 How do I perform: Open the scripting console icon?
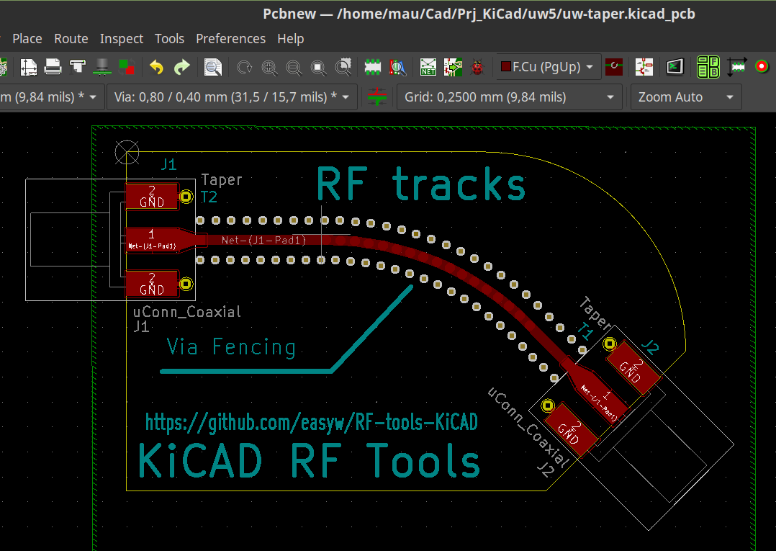675,68
